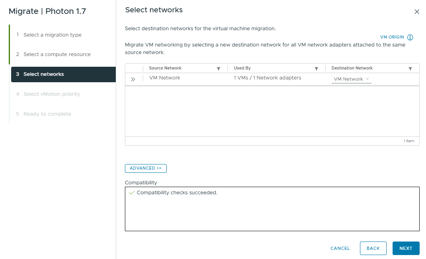Click CANCEL to abort the migration

pos(340,248)
